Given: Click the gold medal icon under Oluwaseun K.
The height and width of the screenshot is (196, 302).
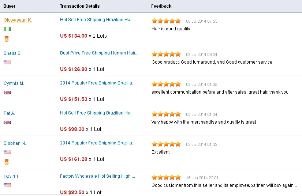Looking at the screenshot, I should [x=7, y=39].
